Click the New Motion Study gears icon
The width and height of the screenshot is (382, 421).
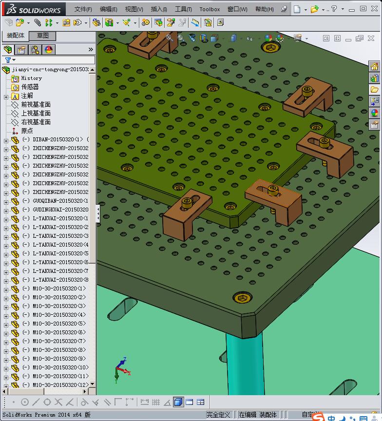146,22
